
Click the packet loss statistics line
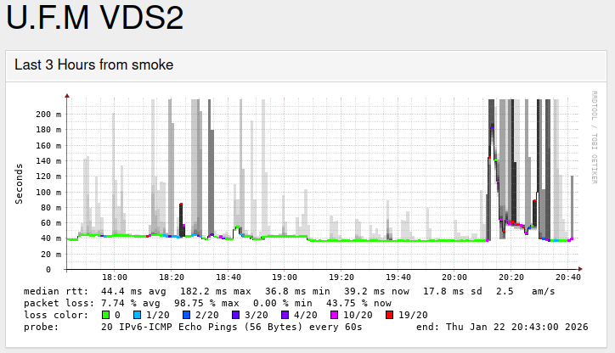[208, 303]
